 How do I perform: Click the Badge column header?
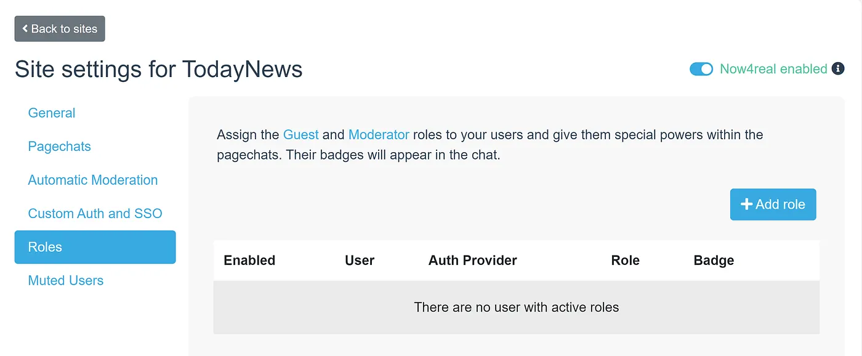pos(714,261)
